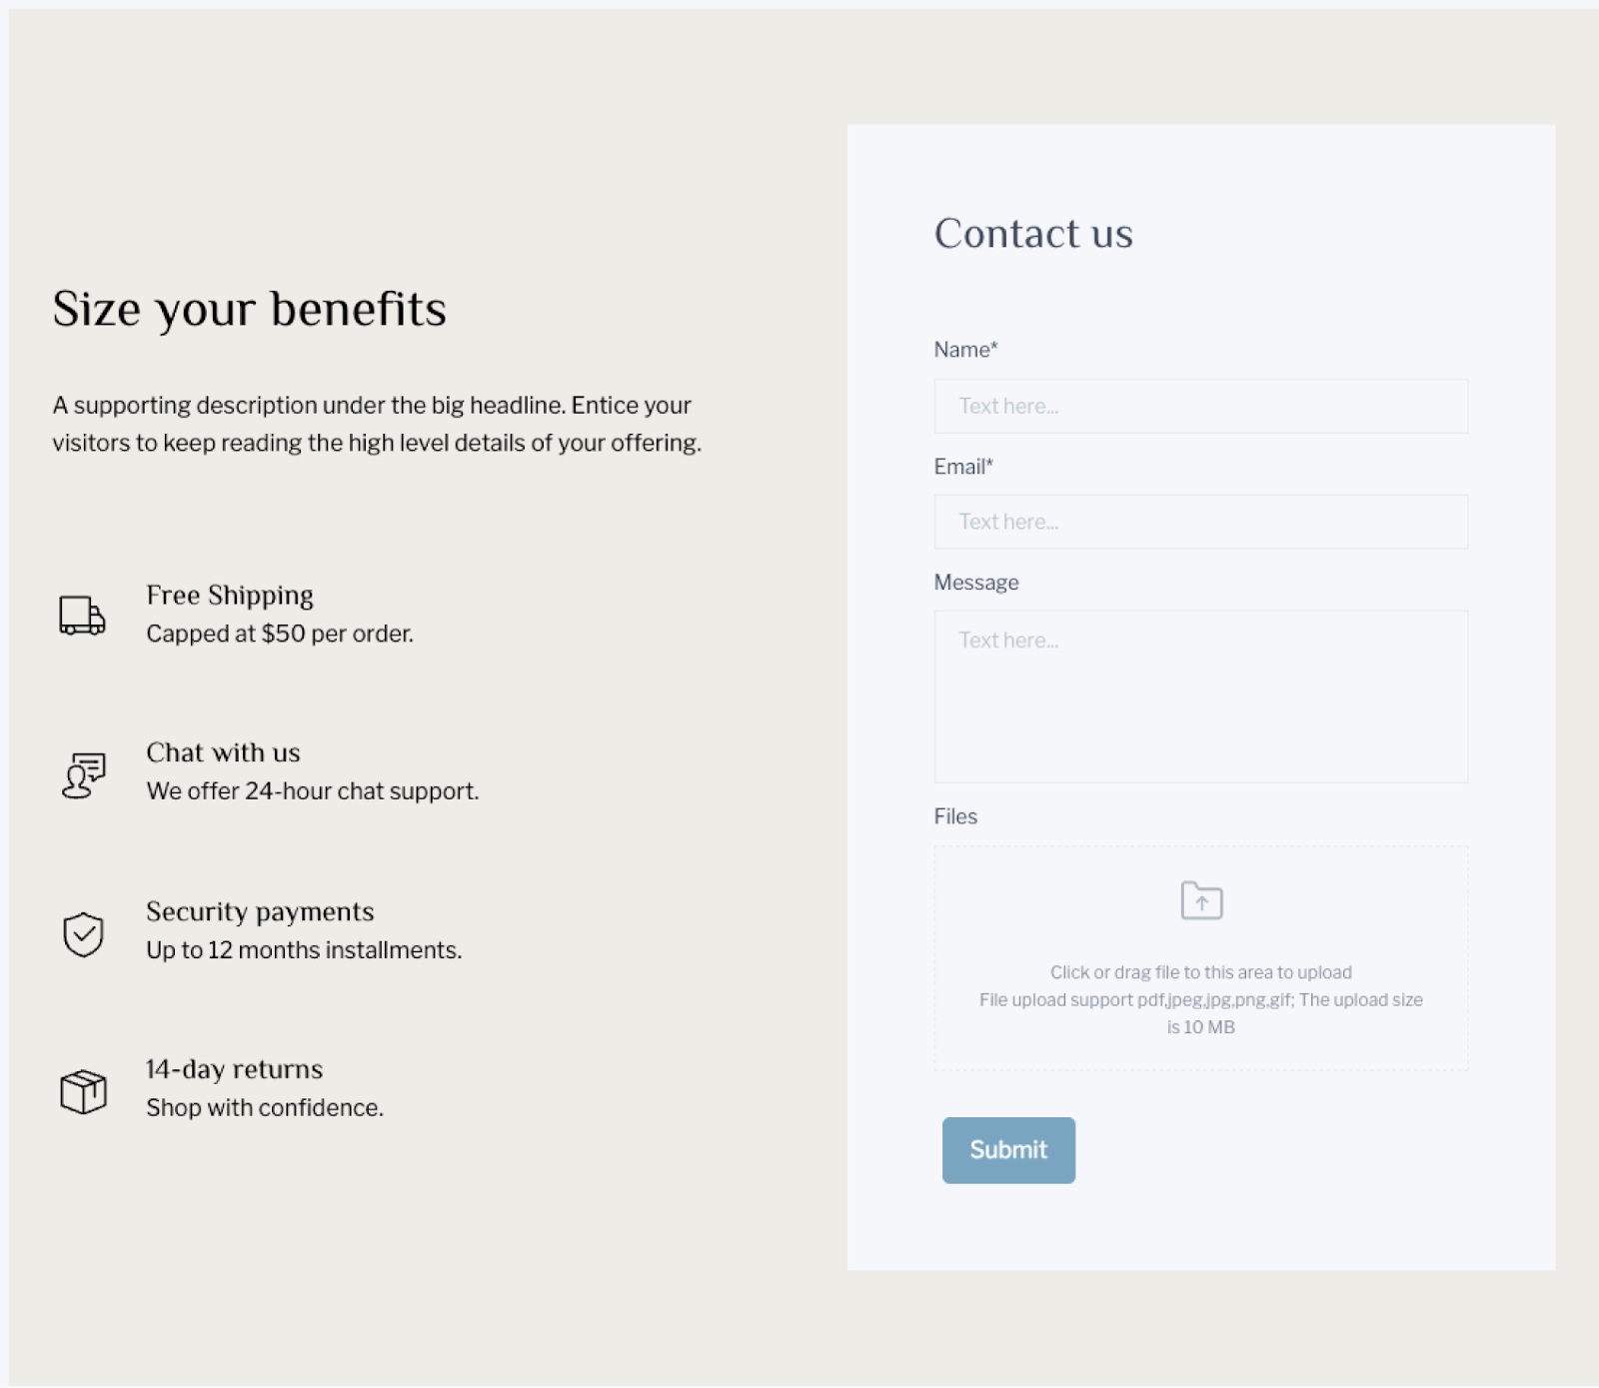Image resolution: width=1599 pixels, height=1388 pixels.
Task: Click the supporting description paragraph
Action: tap(377, 424)
